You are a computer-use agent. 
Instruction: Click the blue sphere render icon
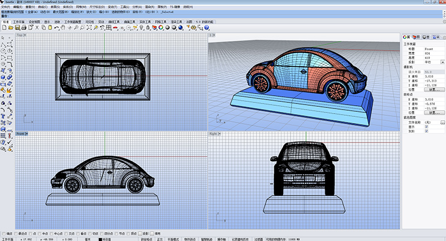click(180, 27)
